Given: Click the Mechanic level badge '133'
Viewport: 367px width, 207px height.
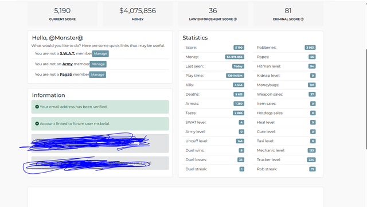Looking at the screenshot, I should point(311,150).
